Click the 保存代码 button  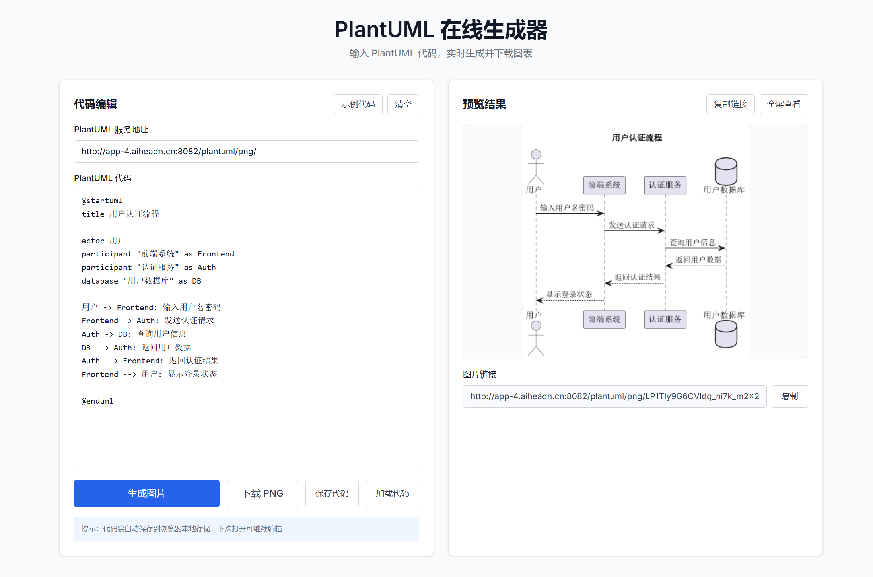(x=332, y=493)
